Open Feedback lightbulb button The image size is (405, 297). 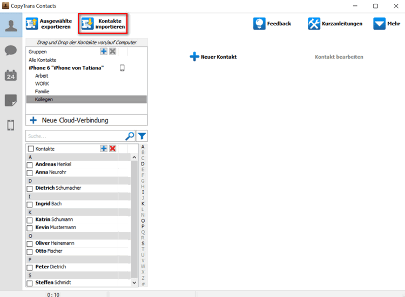(272, 24)
